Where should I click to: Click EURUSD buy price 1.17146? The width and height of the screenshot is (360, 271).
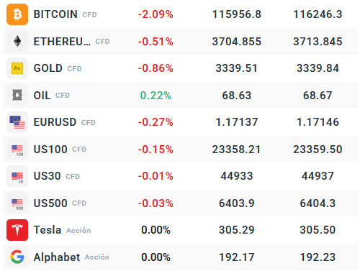(x=318, y=122)
